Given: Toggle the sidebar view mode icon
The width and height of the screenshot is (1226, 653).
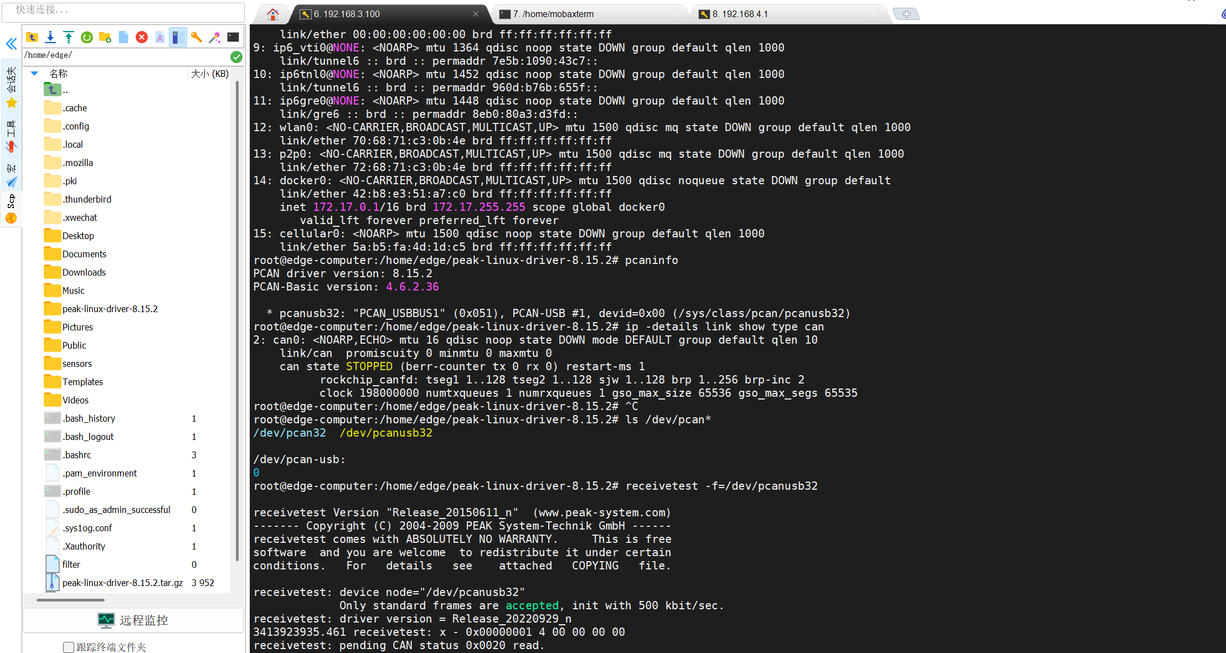Looking at the screenshot, I should (178, 37).
